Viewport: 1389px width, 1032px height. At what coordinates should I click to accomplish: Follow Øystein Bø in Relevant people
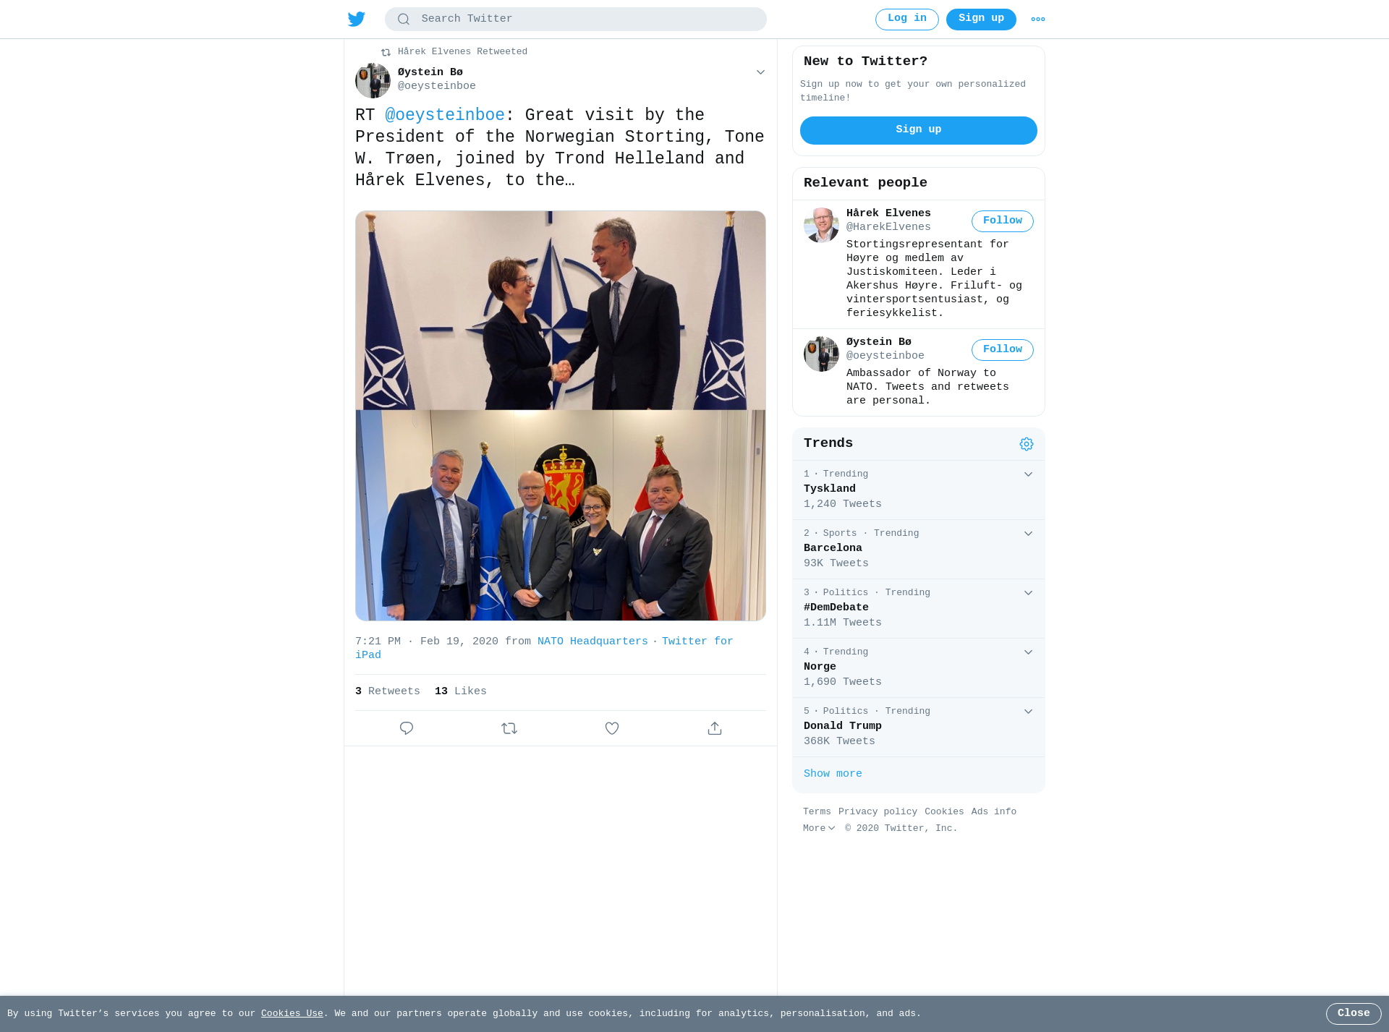(x=1003, y=350)
